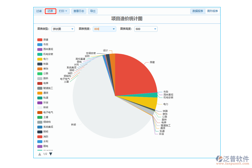Click inside the 图表宽度 width input field
252x168 pixels.
[102, 29]
